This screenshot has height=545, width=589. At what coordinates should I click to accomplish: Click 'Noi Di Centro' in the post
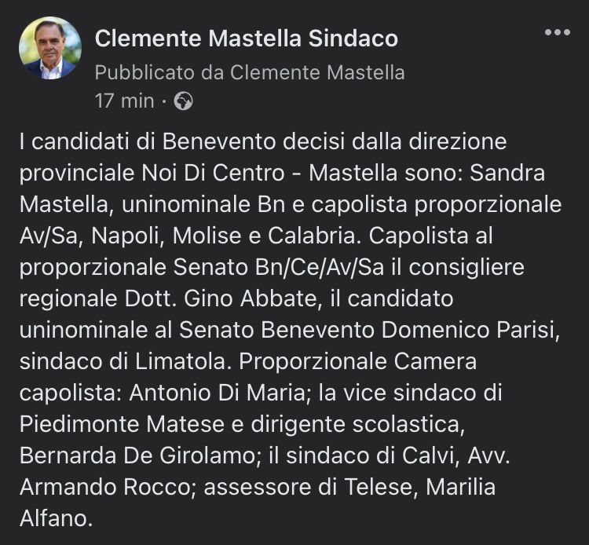[x=213, y=173]
